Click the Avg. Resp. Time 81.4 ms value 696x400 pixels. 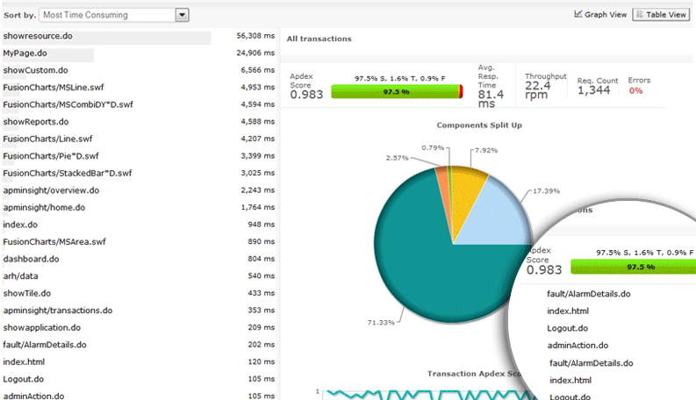click(491, 99)
